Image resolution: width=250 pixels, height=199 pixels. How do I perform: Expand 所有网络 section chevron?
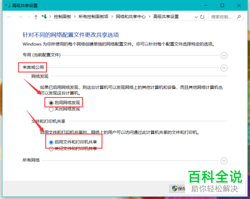coord(224,160)
